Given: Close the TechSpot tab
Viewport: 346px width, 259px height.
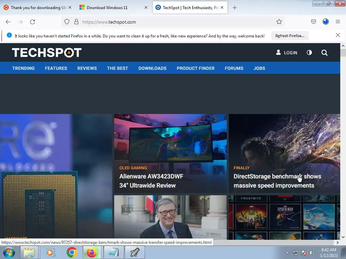Looking at the screenshot, I should tap(222, 7).
